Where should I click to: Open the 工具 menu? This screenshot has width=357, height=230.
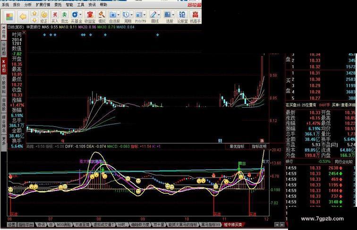click(81, 5)
